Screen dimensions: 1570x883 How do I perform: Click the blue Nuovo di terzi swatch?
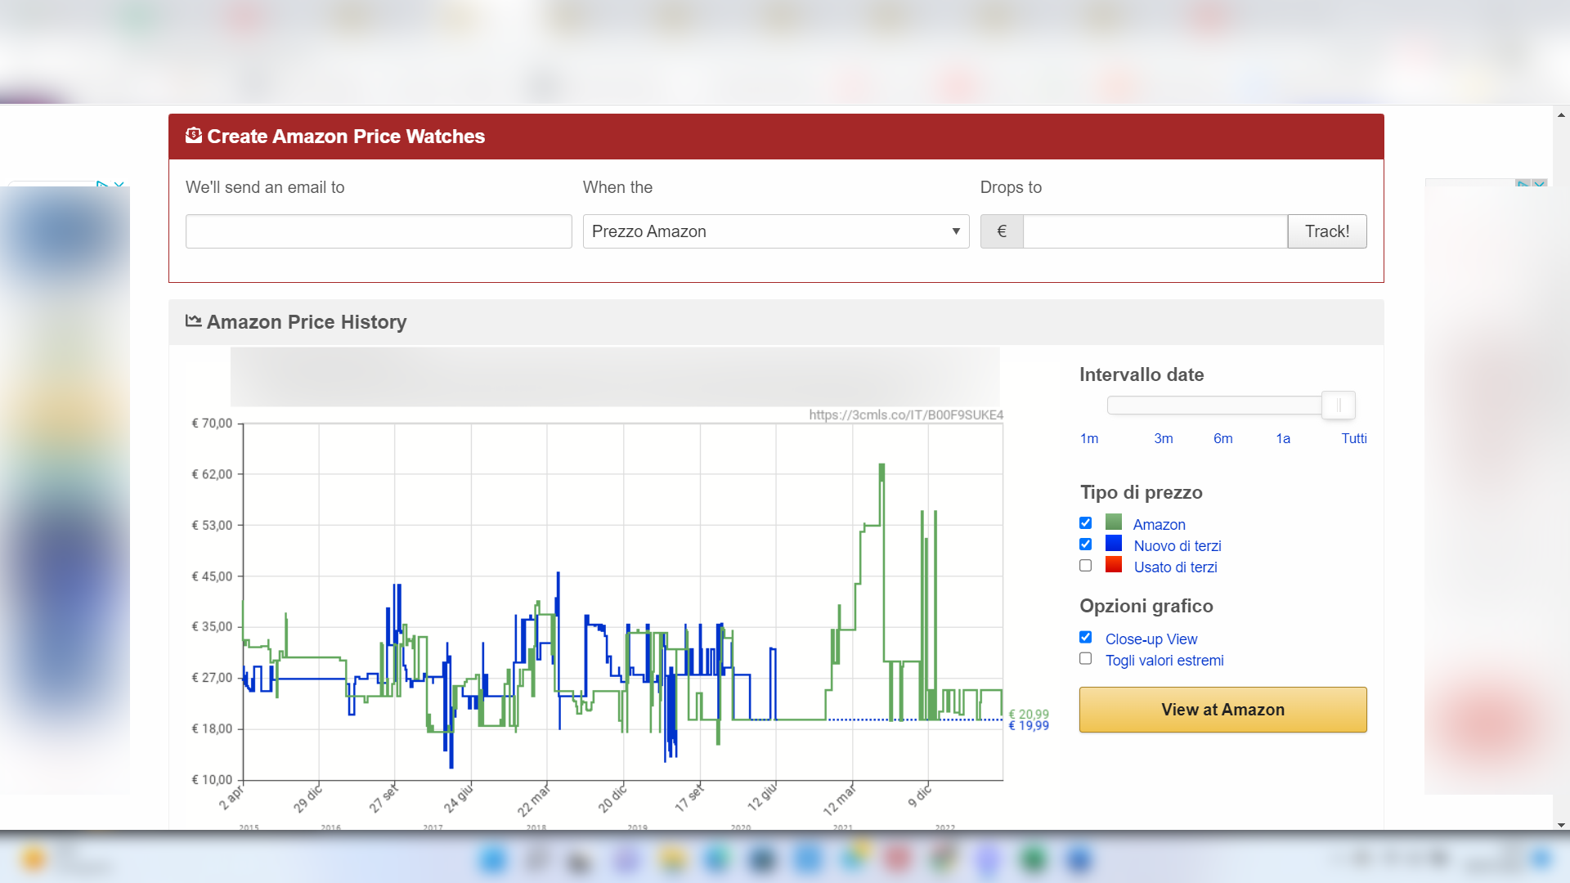(x=1113, y=544)
